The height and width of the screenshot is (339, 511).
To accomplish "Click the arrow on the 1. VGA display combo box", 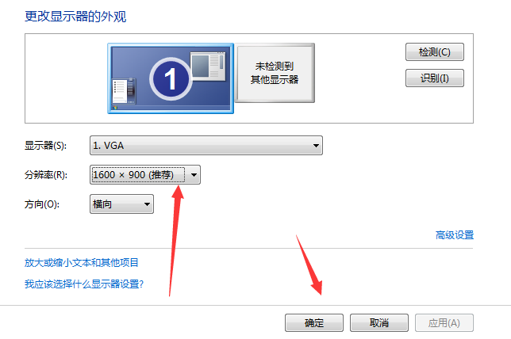I will pyautogui.click(x=316, y=146).
